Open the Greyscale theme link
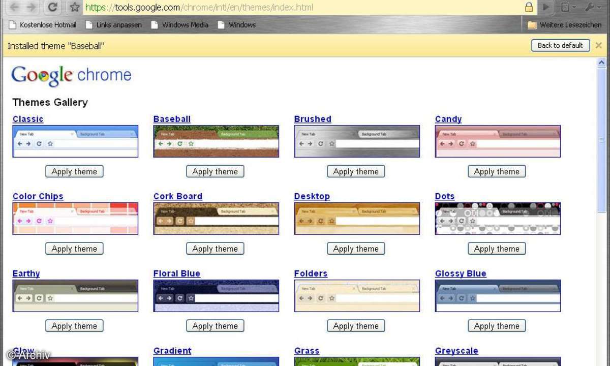Viewport: 610px width, 366px height. click(x=456, y=351)
